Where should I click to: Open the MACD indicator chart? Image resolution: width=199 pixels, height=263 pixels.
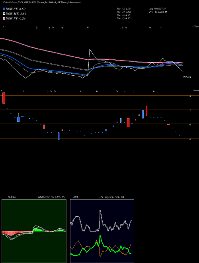point(34,231)
